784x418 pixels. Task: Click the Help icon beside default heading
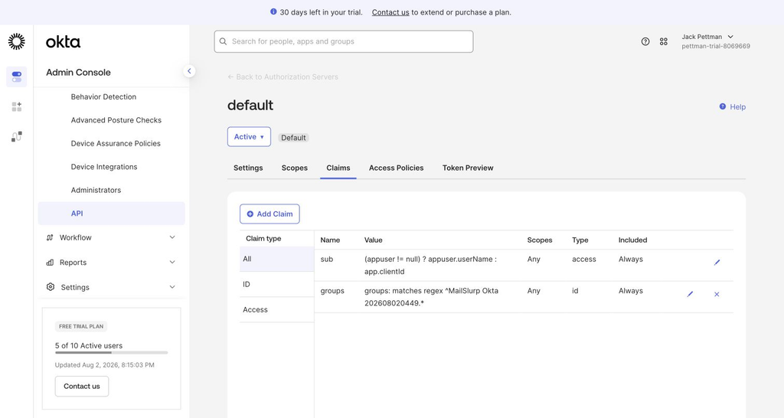723,106
